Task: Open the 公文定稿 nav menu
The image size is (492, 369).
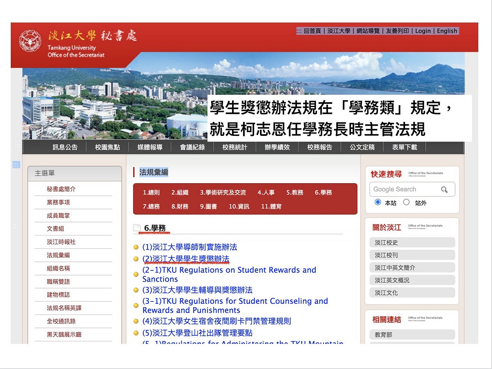Action: pos(362,147)
